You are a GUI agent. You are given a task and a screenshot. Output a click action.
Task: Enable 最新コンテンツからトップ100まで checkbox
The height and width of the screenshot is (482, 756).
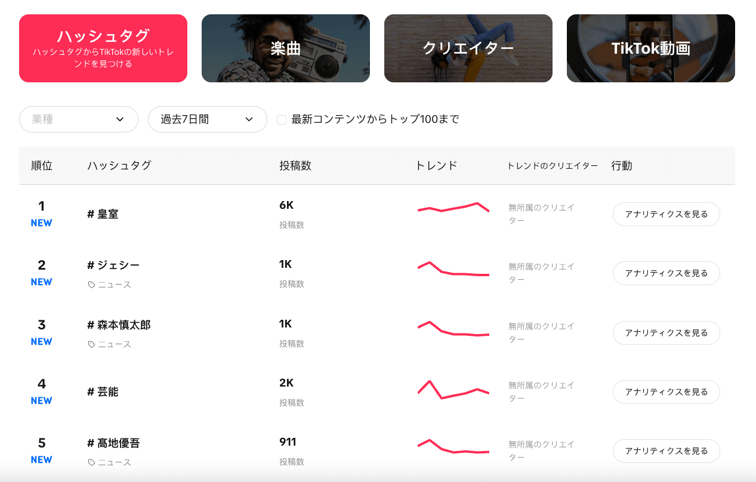[282, 120]
